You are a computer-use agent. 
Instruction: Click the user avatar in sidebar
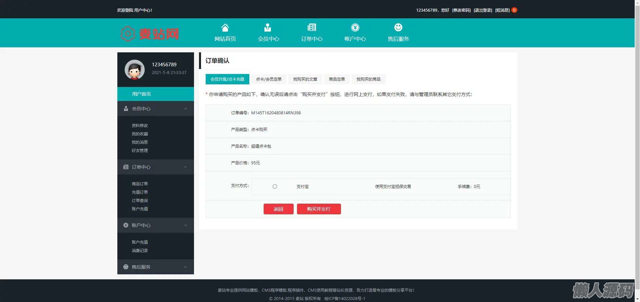coord(135,69)
